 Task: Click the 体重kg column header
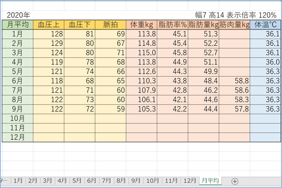click(x=142, y=25)
